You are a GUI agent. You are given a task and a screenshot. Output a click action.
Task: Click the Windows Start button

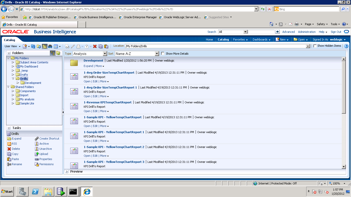coord(7,192)
